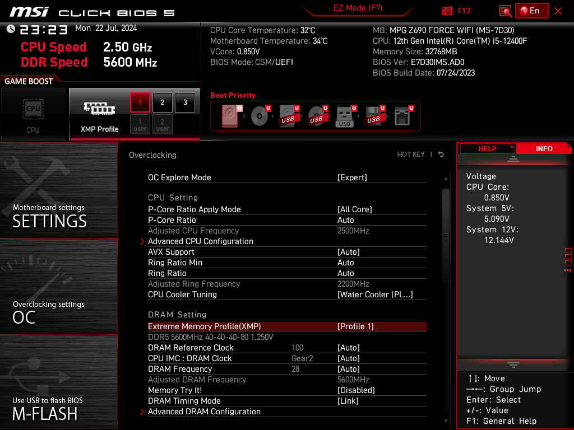Select the optical disc boot device icon

click(260, 116)
